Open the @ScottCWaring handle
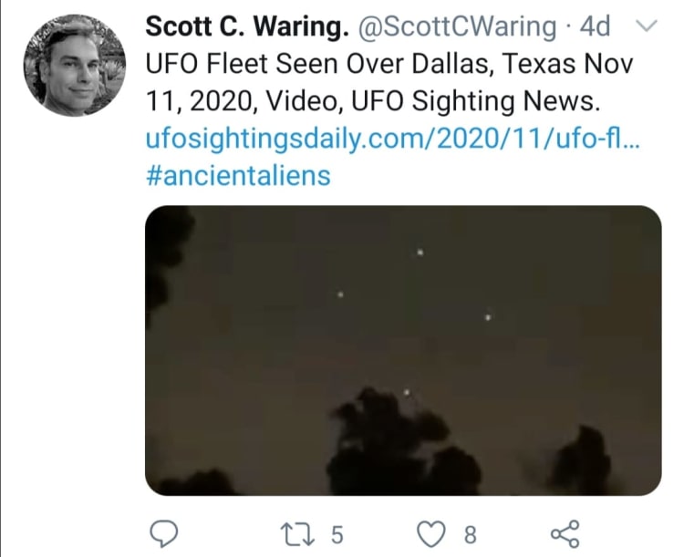Screen dimensions: 684x557 point(457,27)
